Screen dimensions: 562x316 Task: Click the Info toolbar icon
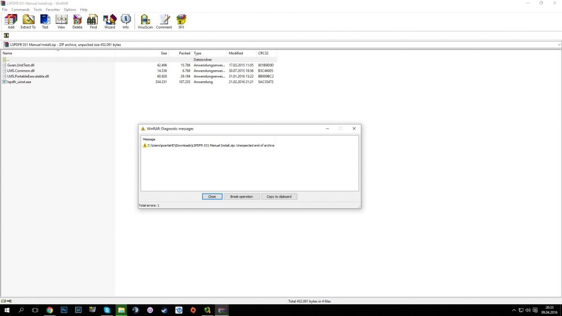point(125,21)
